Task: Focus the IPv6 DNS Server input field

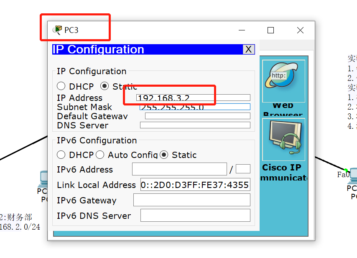Action: (195, 215)
